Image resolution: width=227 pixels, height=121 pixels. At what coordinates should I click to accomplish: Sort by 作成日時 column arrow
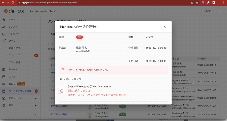coord(209,59)
